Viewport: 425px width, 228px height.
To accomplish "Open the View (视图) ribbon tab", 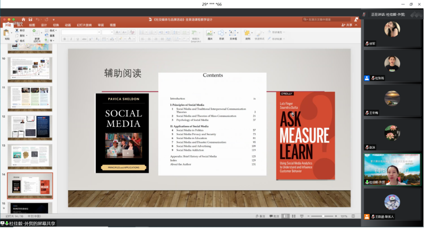I will [x=113, y=25].
